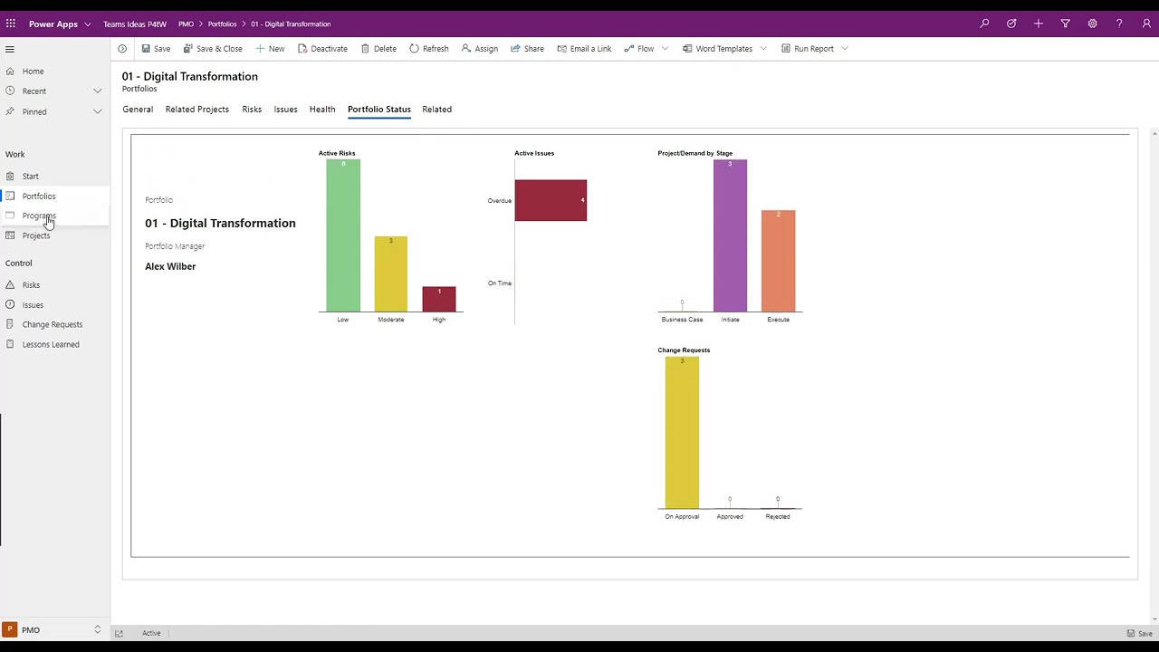This screenshot has width=1159, height=652.
Task: Click the back arrow icon in command bar
Action: point(122,49)
